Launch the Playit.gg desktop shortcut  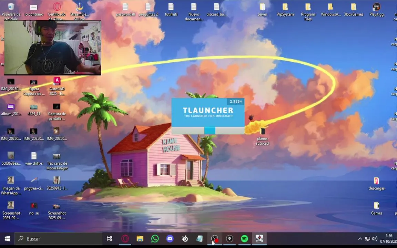coord(376,10)
